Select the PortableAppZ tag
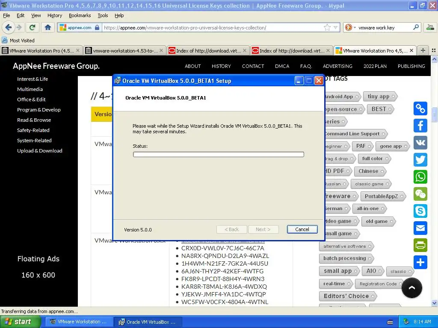 point(383,196)
